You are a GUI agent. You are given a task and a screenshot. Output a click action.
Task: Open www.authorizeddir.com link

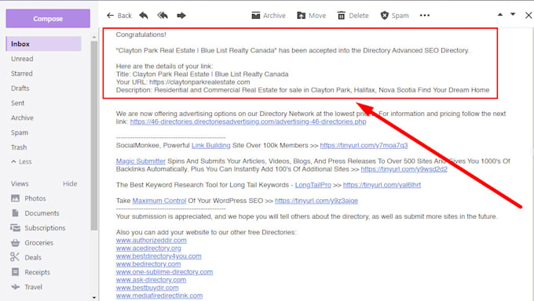coord(152,240)
